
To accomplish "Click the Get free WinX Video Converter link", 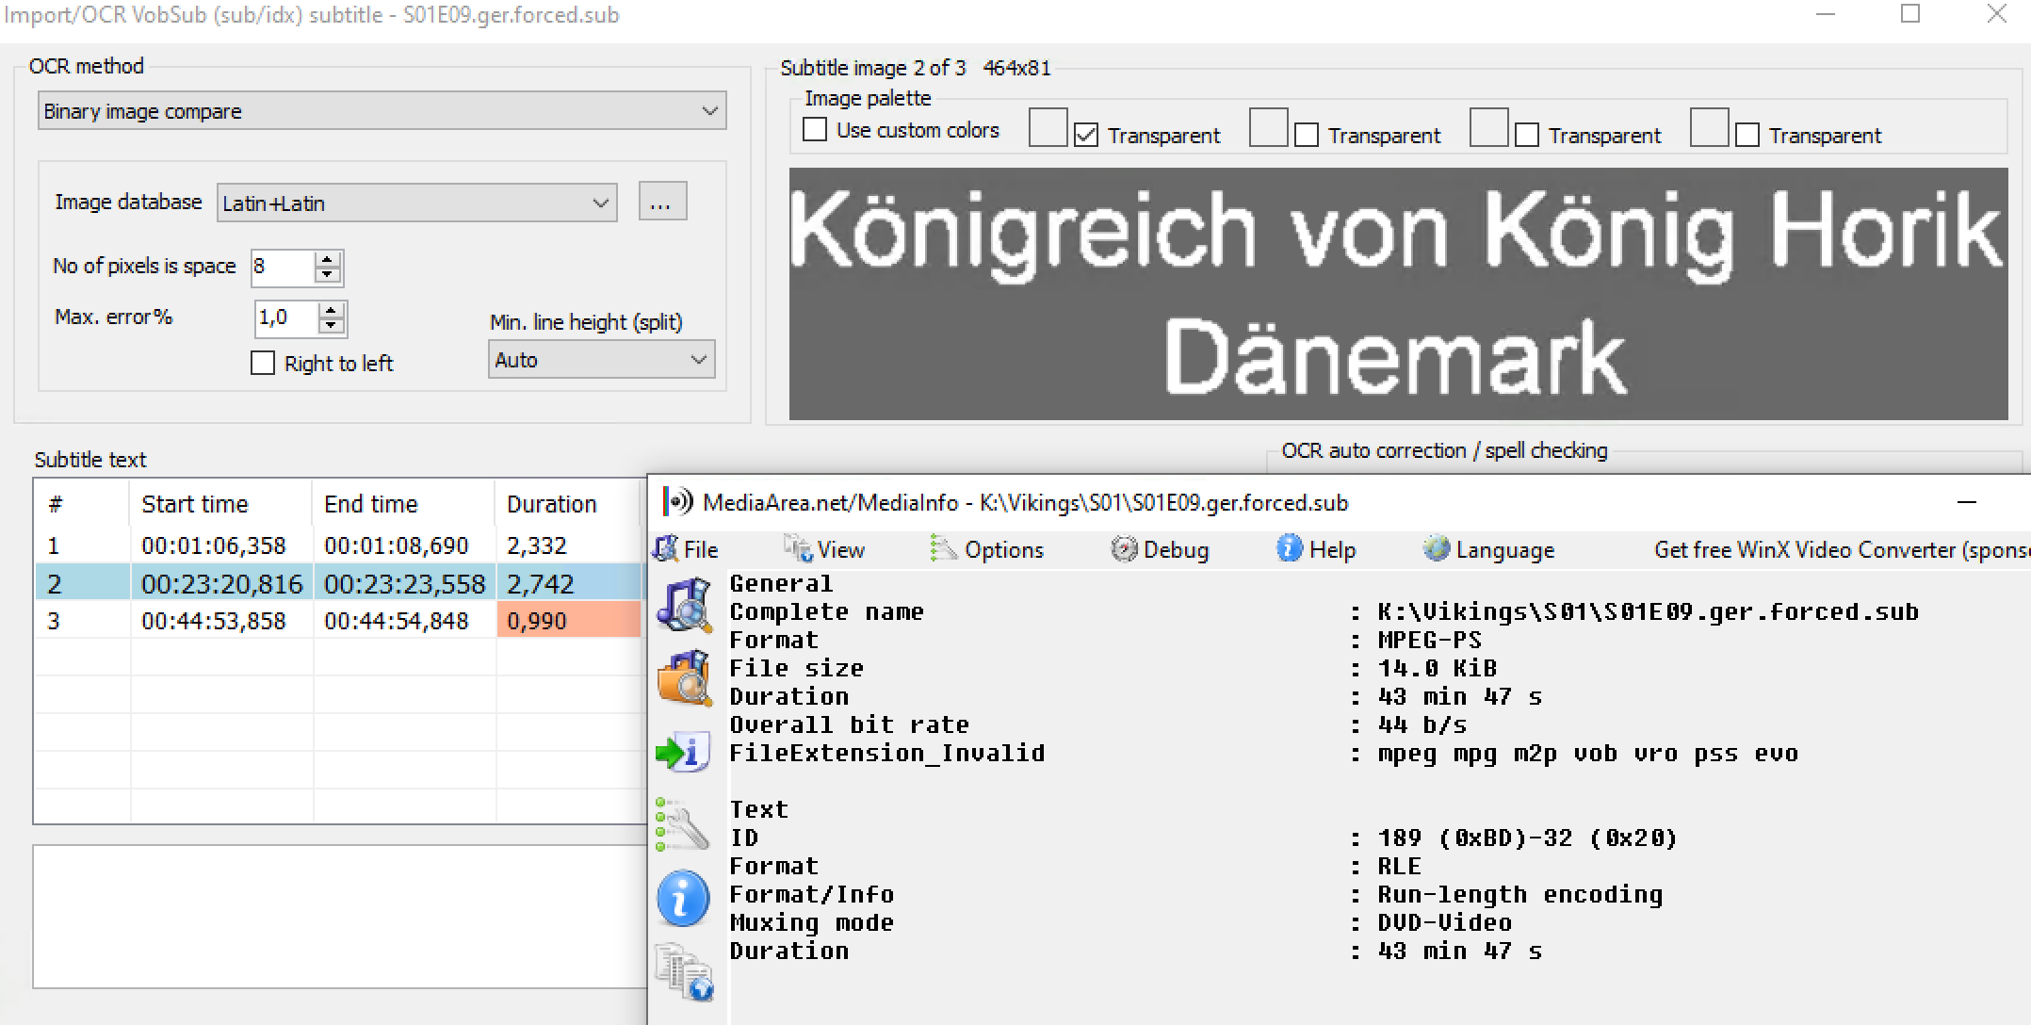I will click(x=1841, y=549).
